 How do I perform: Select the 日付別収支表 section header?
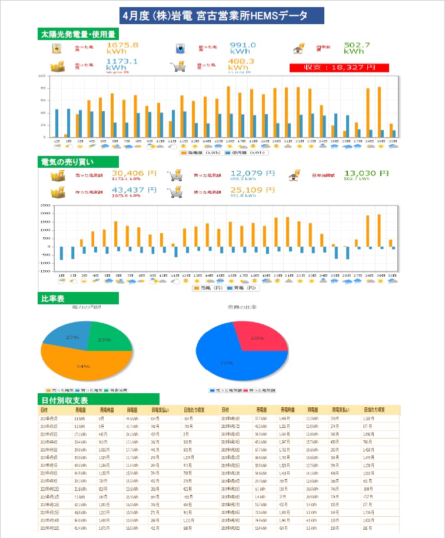coord(66,400)
